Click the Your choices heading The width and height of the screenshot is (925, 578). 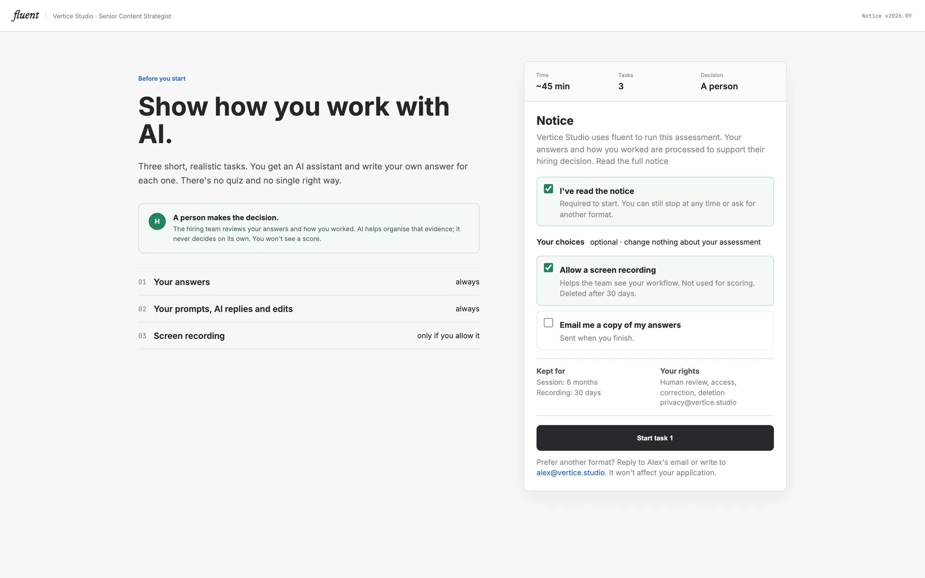point(560,242)
